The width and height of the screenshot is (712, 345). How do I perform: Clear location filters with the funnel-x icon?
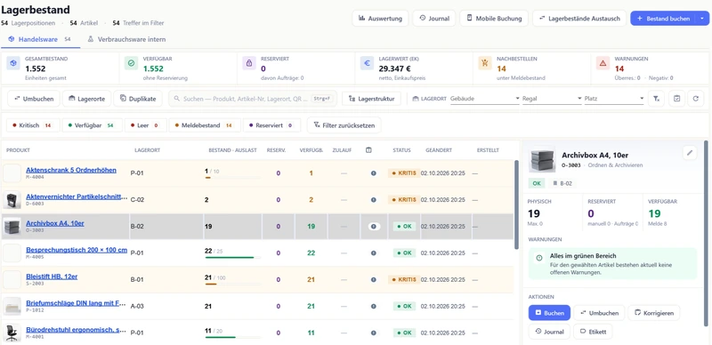pyautogui.click(x=656, y=99)
